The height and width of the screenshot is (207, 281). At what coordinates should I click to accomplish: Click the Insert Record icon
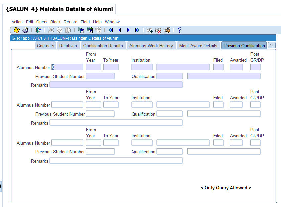pos(149,30)
